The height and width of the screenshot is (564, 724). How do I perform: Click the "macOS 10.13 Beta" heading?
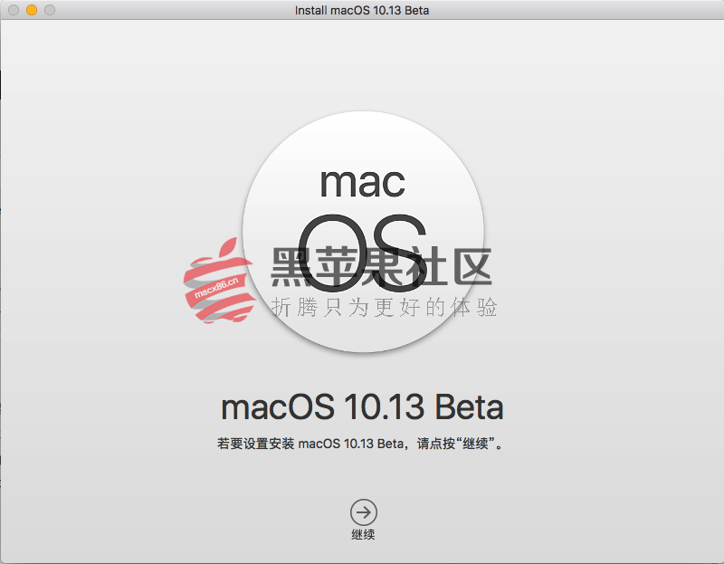pyautogui.click(x=362, y=407)
